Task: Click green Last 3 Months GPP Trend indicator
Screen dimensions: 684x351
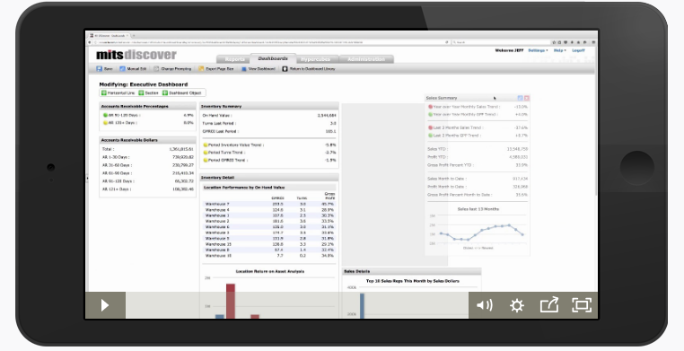Action: (x=431, y=136)
